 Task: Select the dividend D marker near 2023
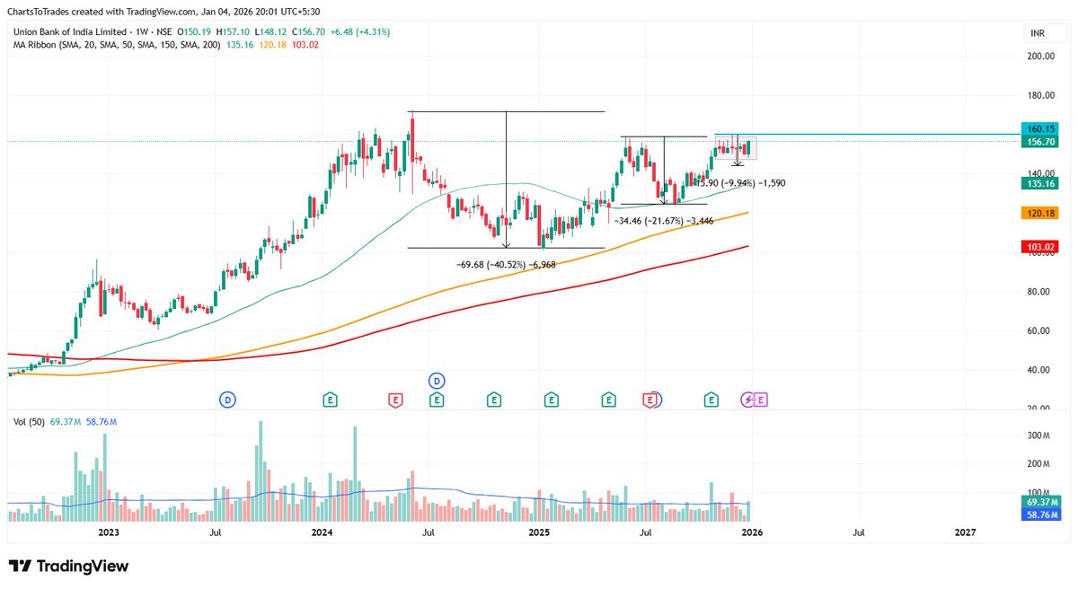pyautogui.click(x=227, y=398)
